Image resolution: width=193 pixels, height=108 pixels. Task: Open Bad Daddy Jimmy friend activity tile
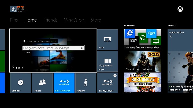pos(180,72)
